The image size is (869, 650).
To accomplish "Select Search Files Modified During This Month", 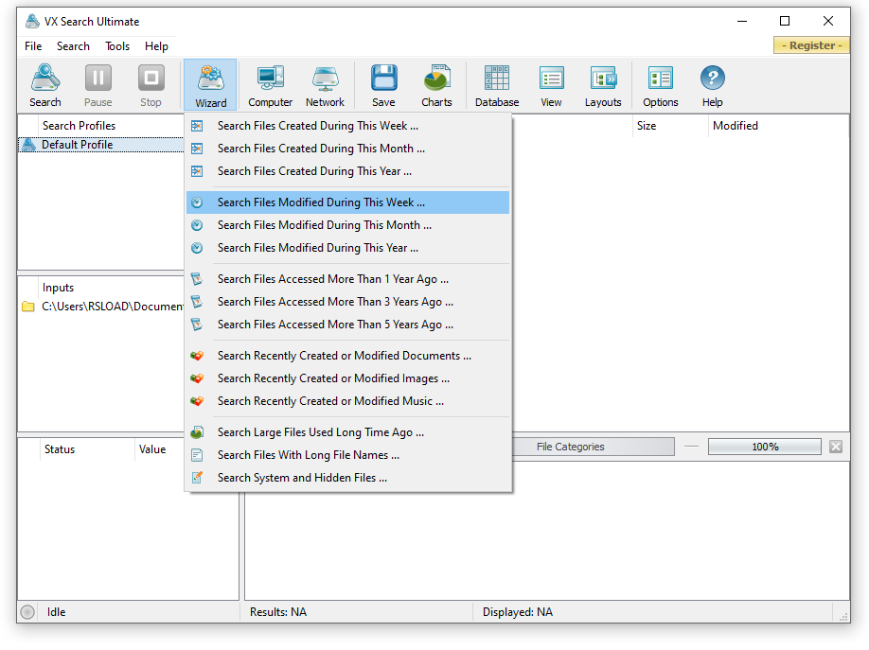I will (x=347, y=225).
